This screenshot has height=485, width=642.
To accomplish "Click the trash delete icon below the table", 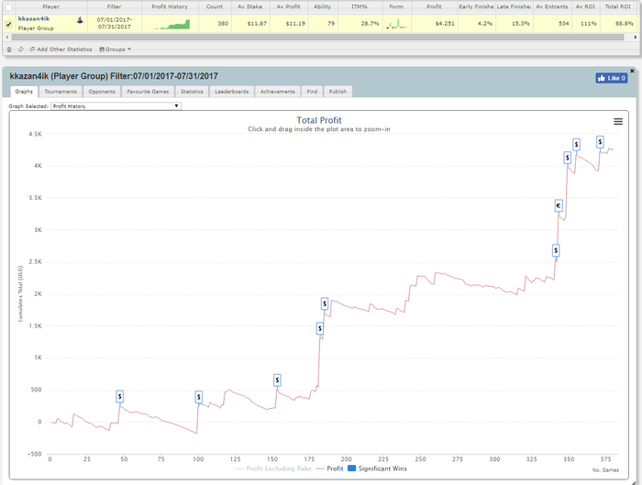I will 9,50.
